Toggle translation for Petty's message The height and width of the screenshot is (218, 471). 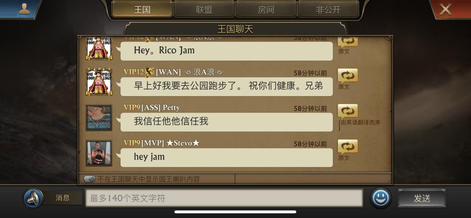pos(347,111)
